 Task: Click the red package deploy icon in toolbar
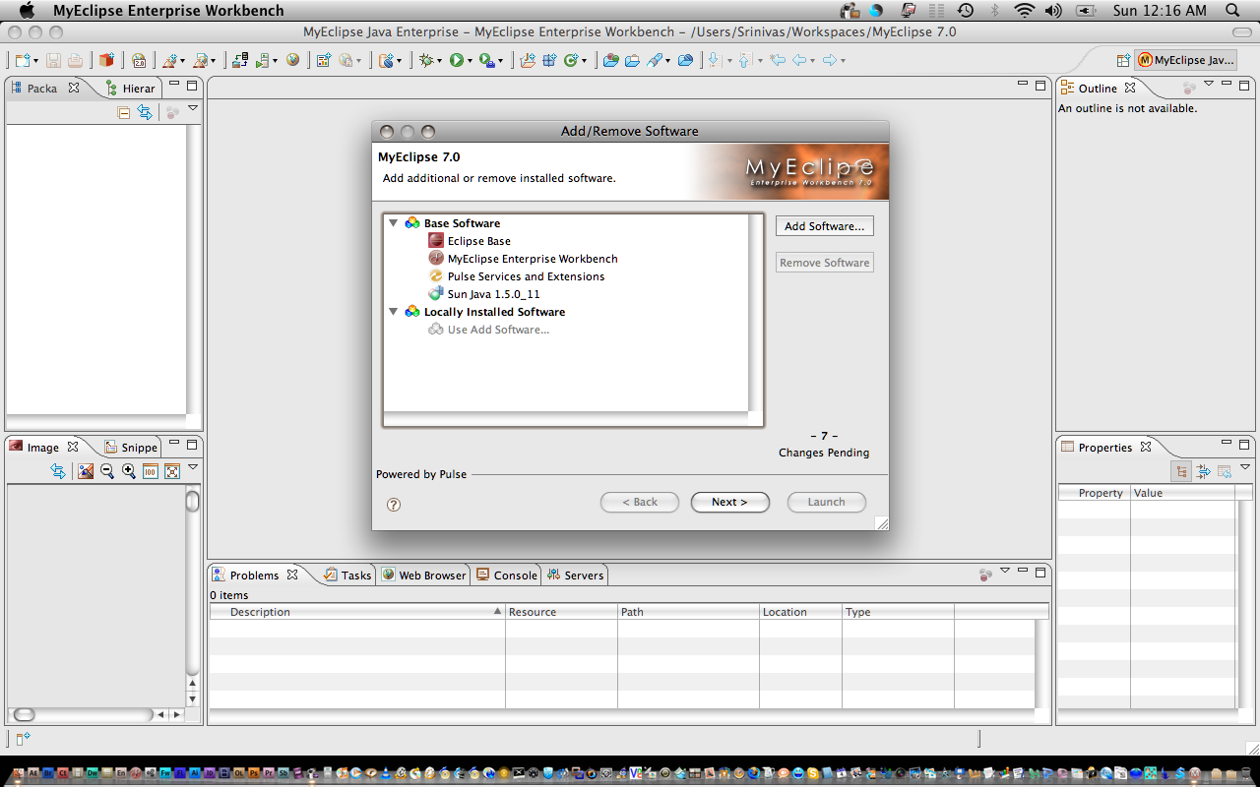click(106, 60)
